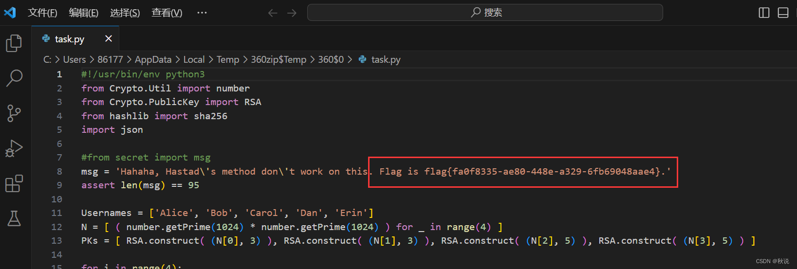
Task: Click the Users breadcrumb segment
Action: tap(74, 59)
